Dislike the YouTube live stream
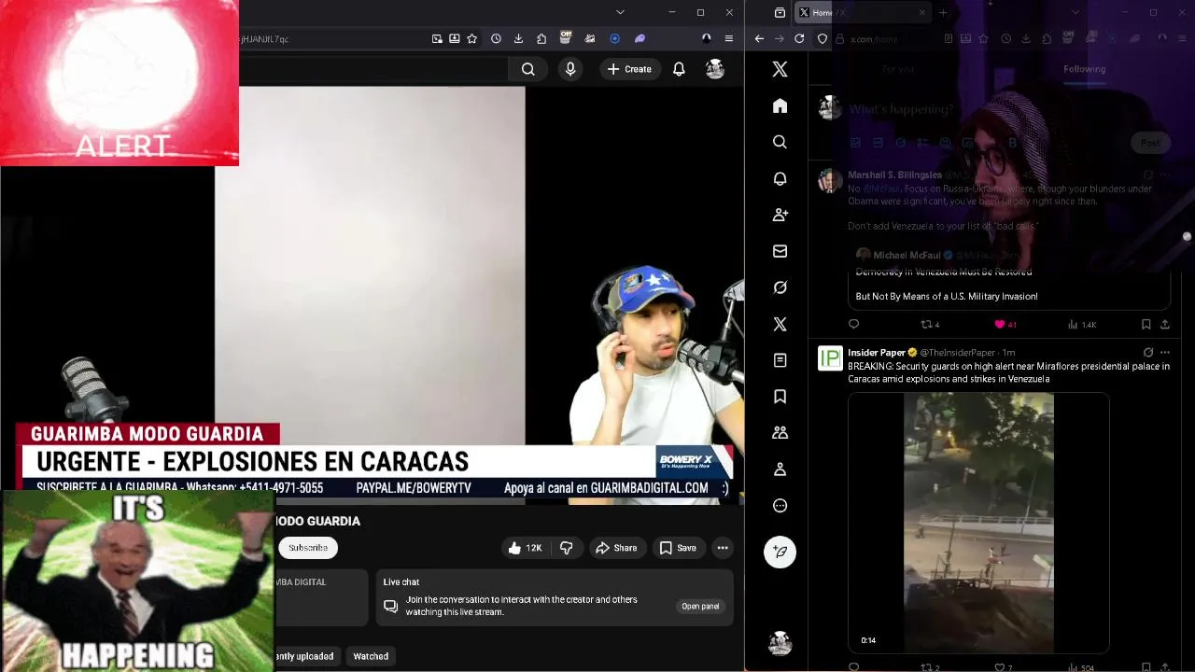The image size is (1195, 672). pyautogui.click(x=567, y=548)
